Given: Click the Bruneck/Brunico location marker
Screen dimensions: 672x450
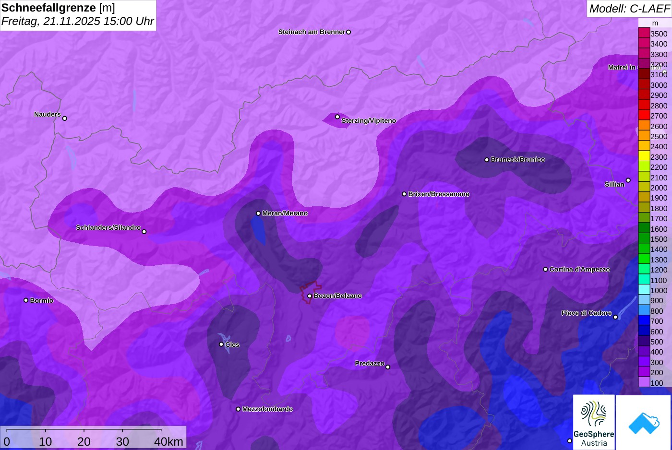Looking at the screenshot, I should 487,160.
